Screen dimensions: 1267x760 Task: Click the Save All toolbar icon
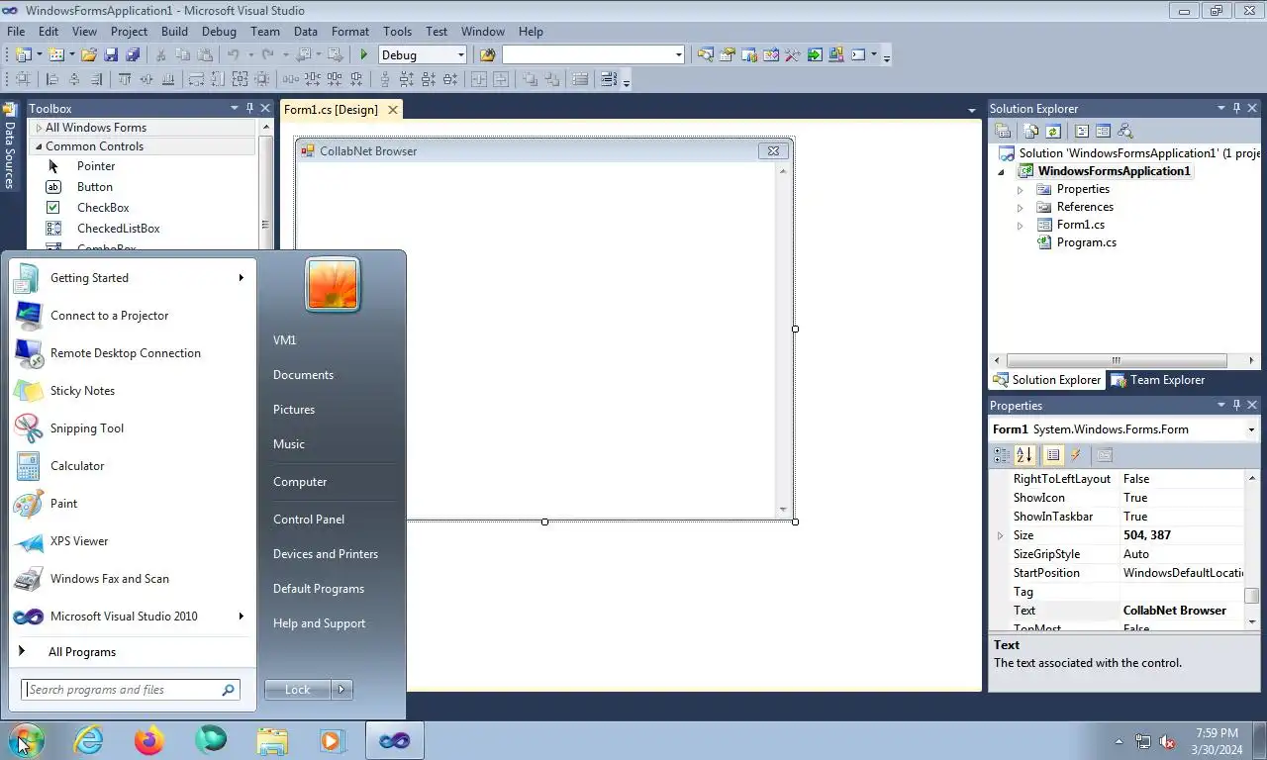[133, 55]
